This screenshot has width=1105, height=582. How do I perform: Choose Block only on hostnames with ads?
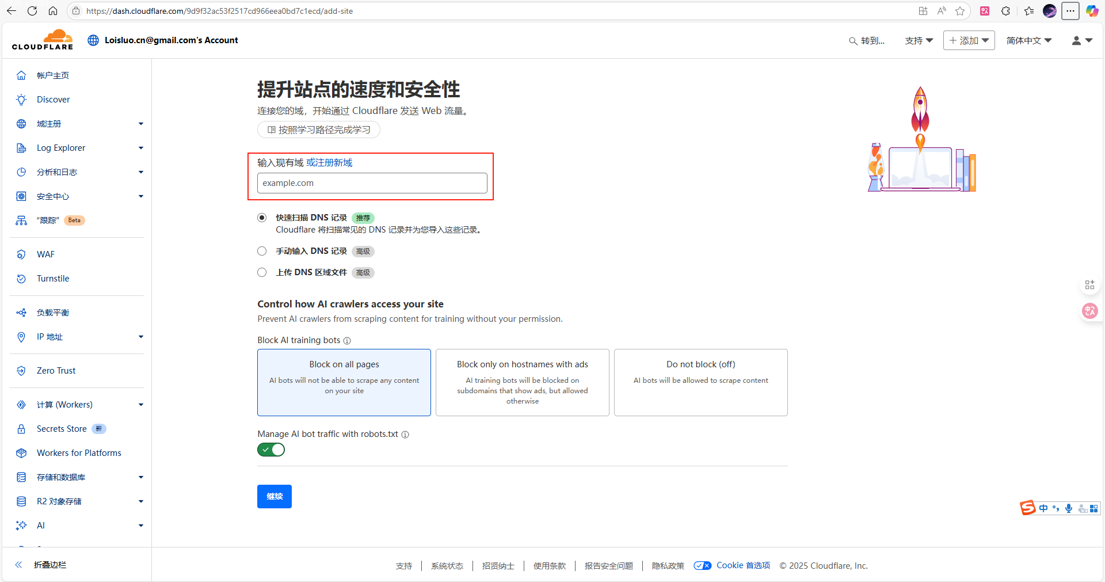(523, 382)
